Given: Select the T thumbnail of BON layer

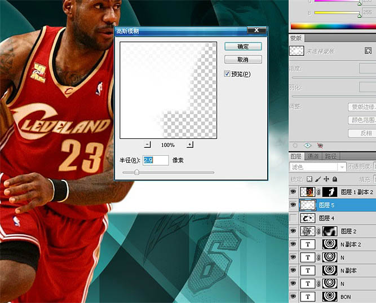Looking at the screenshot, I should [x=308, y=297].
